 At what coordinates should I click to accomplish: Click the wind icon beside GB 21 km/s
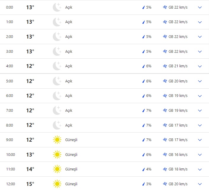tap(165, 66)
